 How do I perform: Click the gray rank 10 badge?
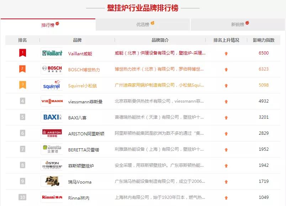22,197
